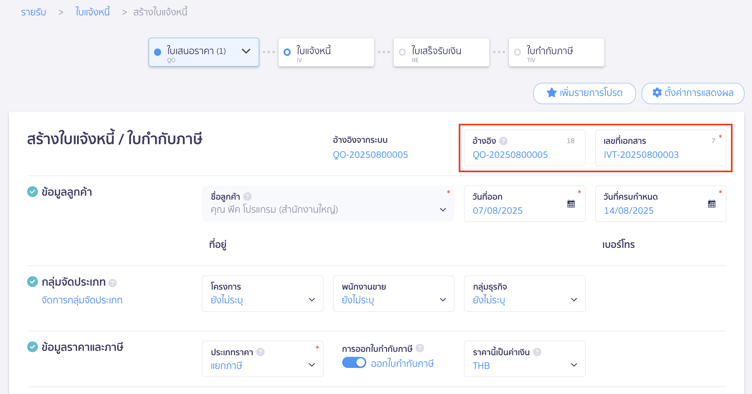752x394 pixels.
Task: Click the ใบเสนอราคา chevron arrow
Action: [x=246, y=51]
